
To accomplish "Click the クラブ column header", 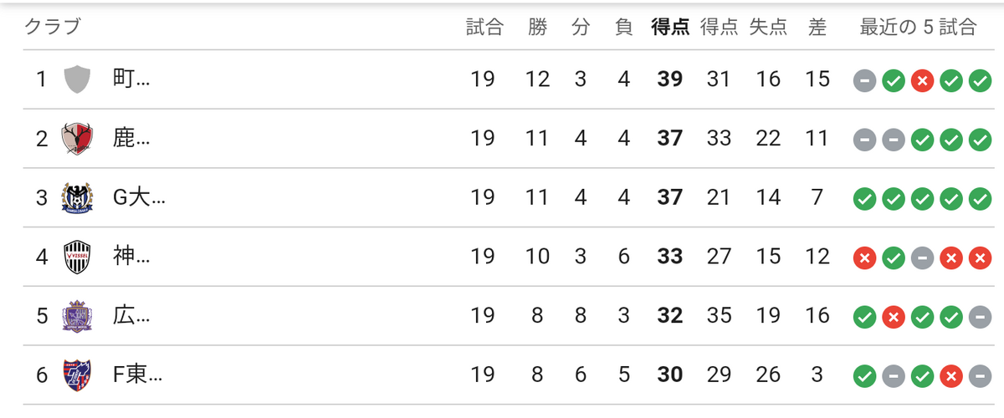I will click(52, 27).
